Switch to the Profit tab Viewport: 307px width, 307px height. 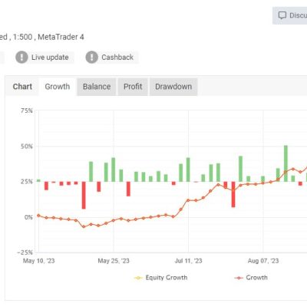133,87
